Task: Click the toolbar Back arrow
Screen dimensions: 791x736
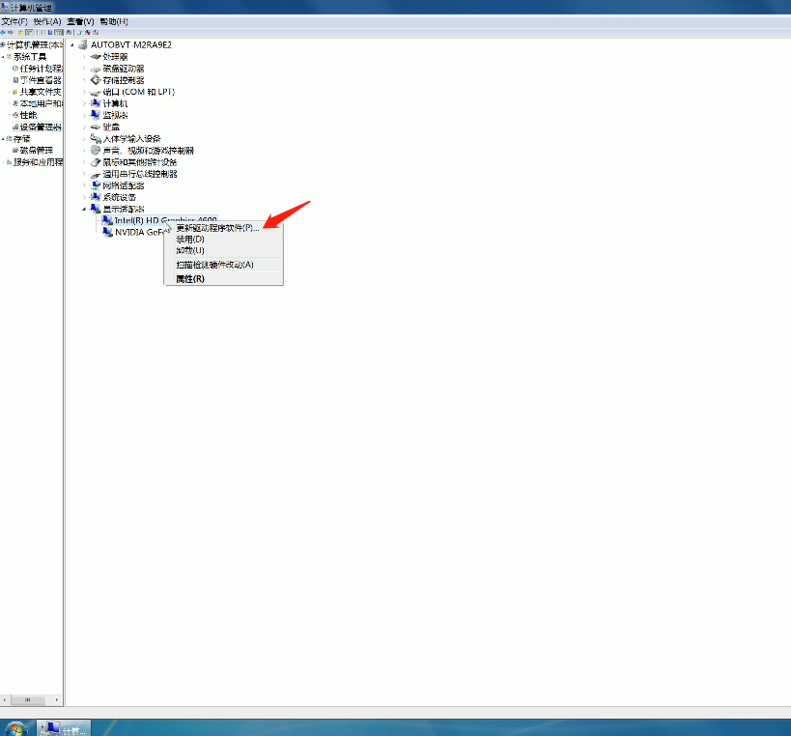Action: tap(3, 32)
